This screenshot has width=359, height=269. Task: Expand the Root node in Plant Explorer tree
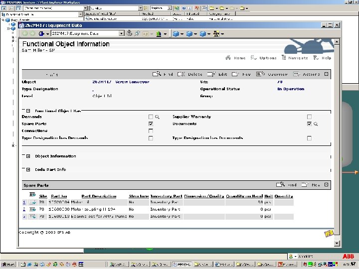coord(3,20)
